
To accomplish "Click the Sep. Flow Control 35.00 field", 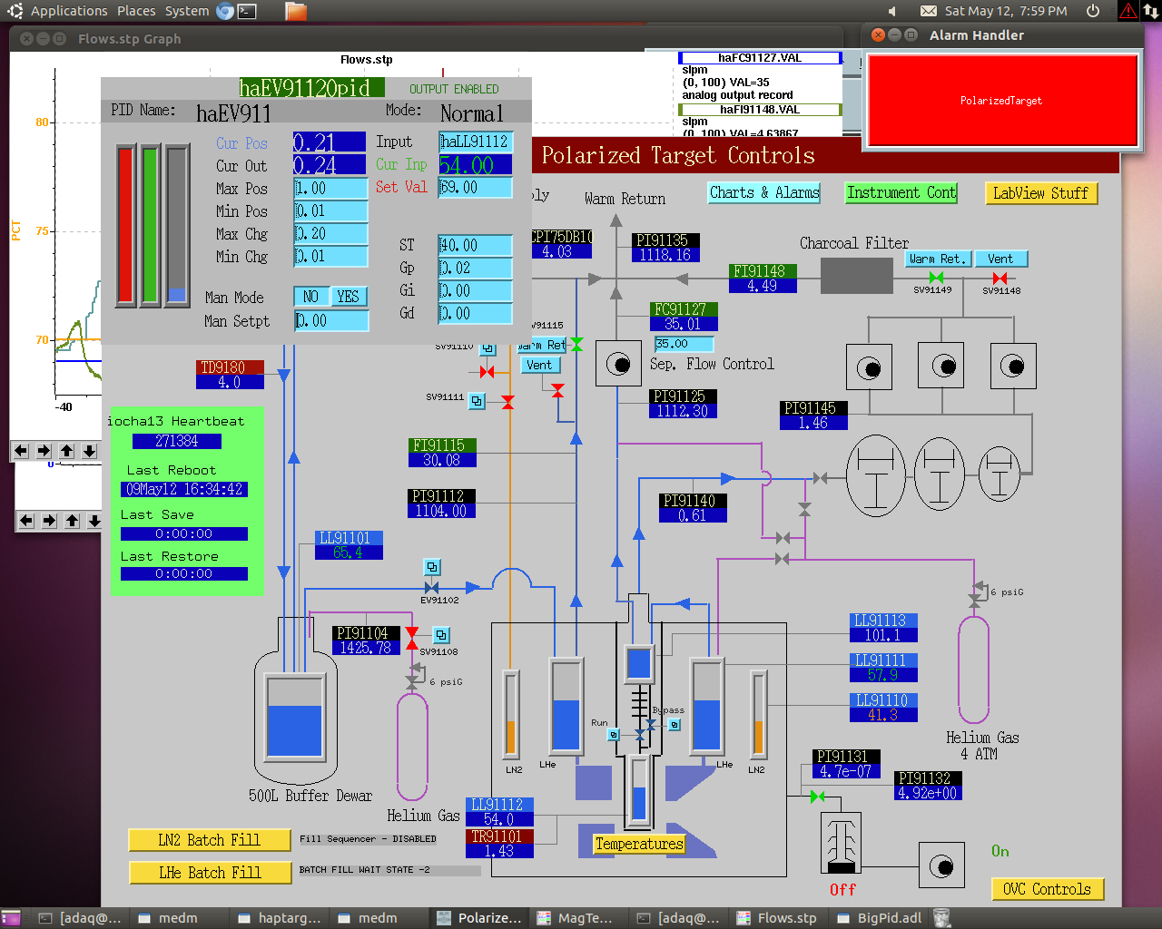I will point(684,344).
